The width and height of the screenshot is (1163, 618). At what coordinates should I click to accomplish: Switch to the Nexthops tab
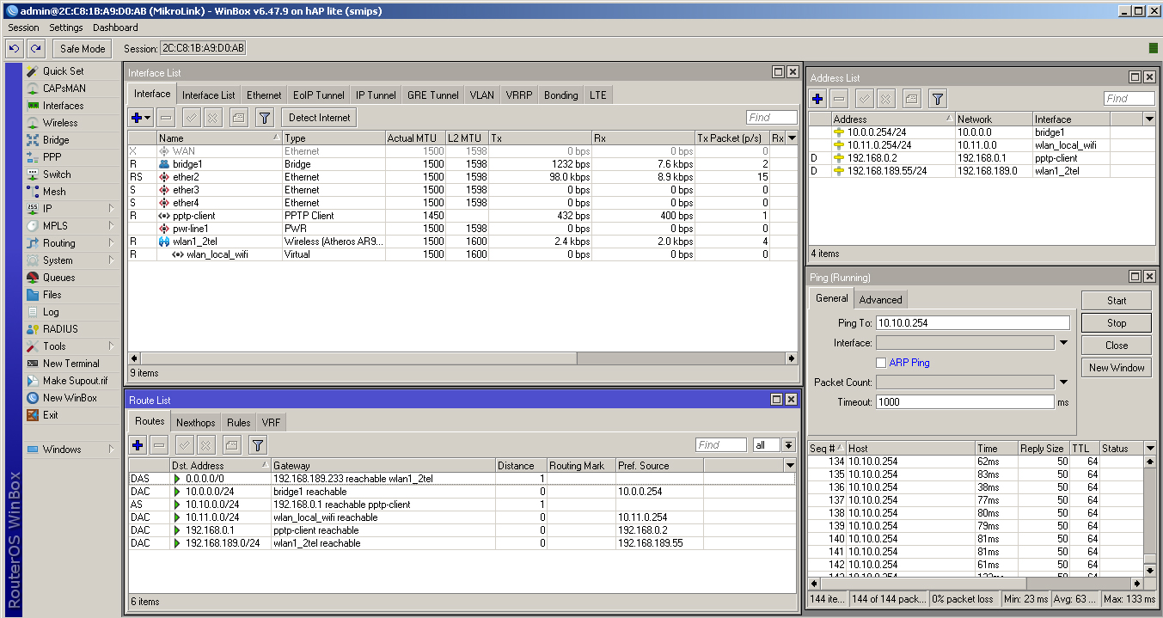point(196,422)
